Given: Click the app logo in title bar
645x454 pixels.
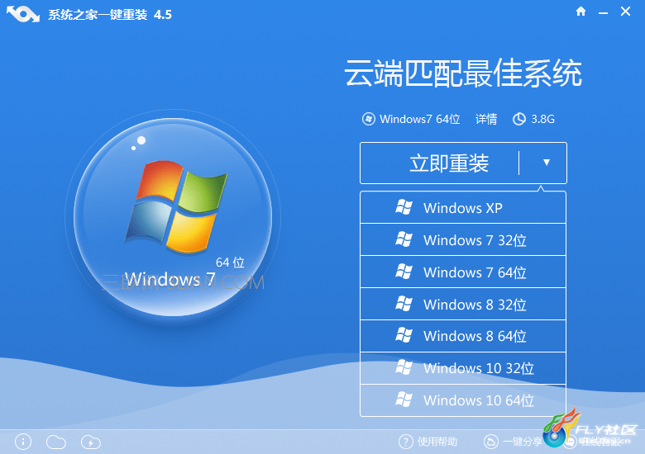Looking at the screenshot, I should pos(23,14).
